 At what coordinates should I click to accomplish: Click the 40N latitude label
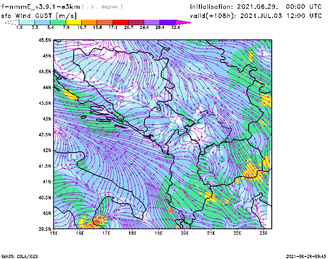pos(47,213)
